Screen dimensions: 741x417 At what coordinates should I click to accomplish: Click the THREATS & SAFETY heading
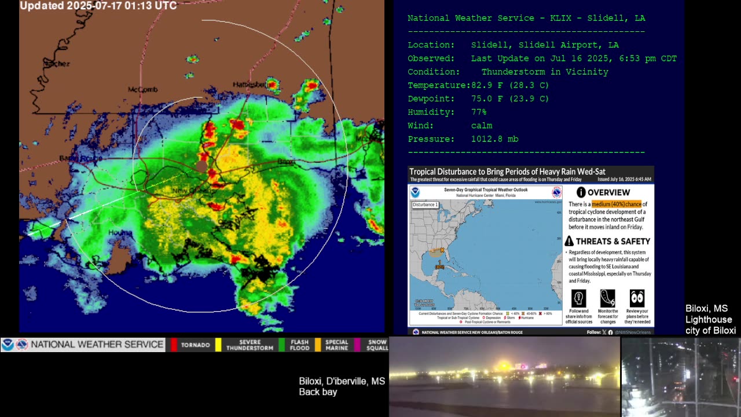612,241
